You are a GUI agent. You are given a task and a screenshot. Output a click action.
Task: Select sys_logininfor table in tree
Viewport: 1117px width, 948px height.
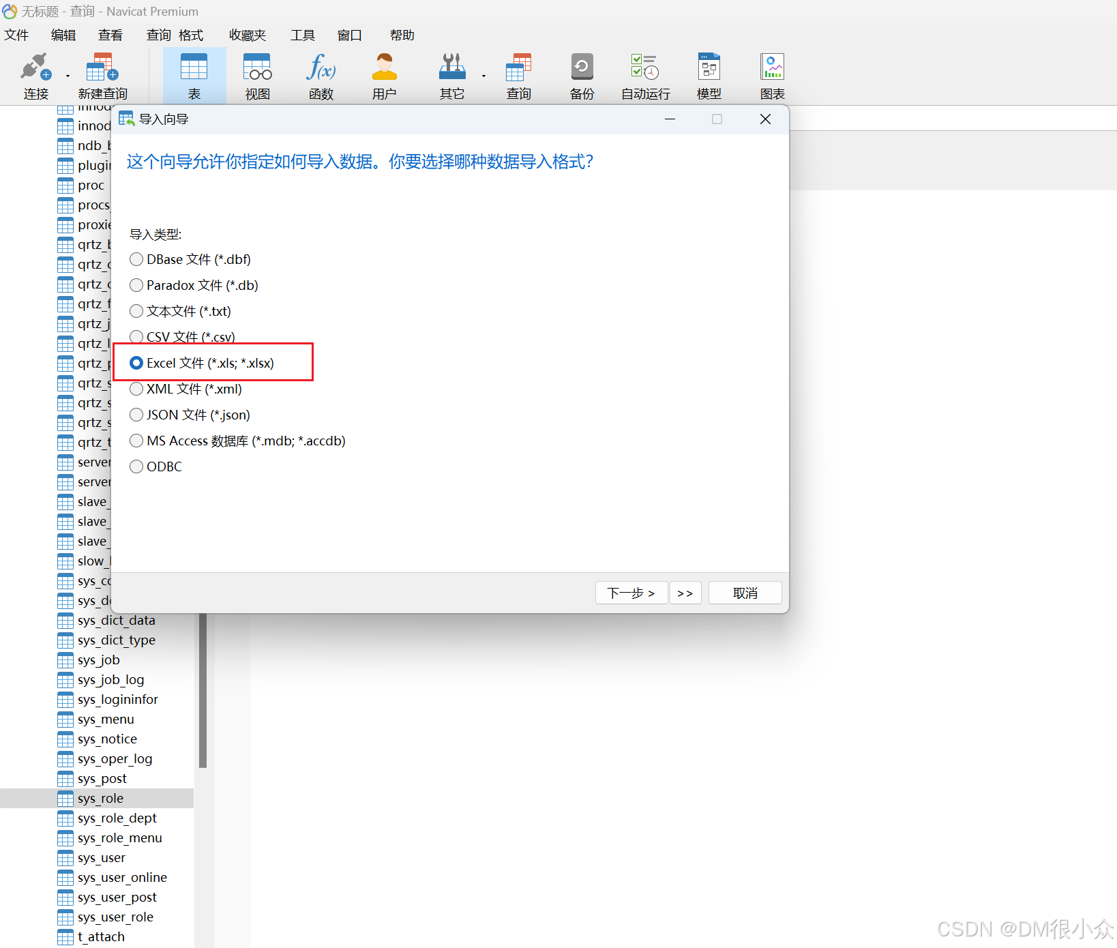coord(117,700)
